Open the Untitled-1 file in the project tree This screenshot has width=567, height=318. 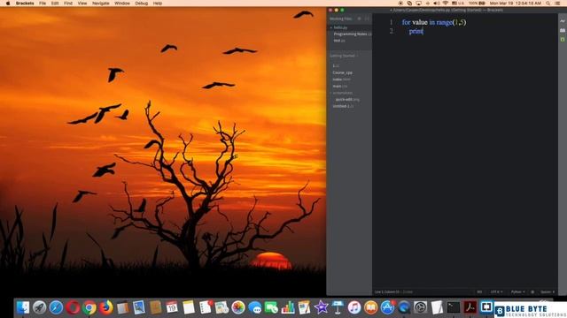click(x=343, y=106)
